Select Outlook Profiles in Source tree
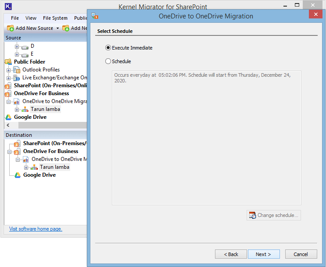Viewport: 326px width, 267px height. click(x=41, y=70)
